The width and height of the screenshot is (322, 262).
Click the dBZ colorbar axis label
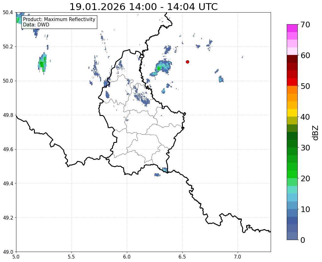(x=316, y=133)
